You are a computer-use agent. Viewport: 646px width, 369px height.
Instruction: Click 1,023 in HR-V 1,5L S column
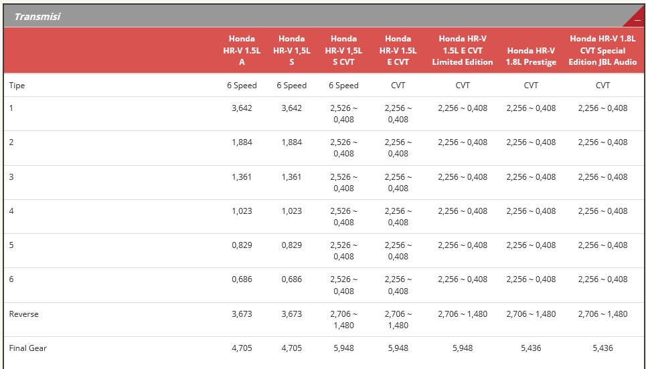pos(292,211)
